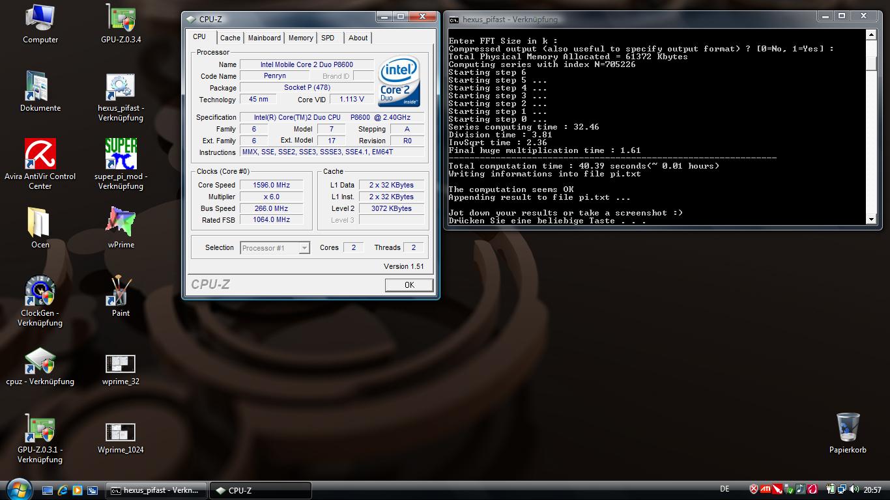Switch to the CPU tab in CPU-Z
The height and width of the screenshot is (500, 890).
pyautogui.click(x=199, y=37)
